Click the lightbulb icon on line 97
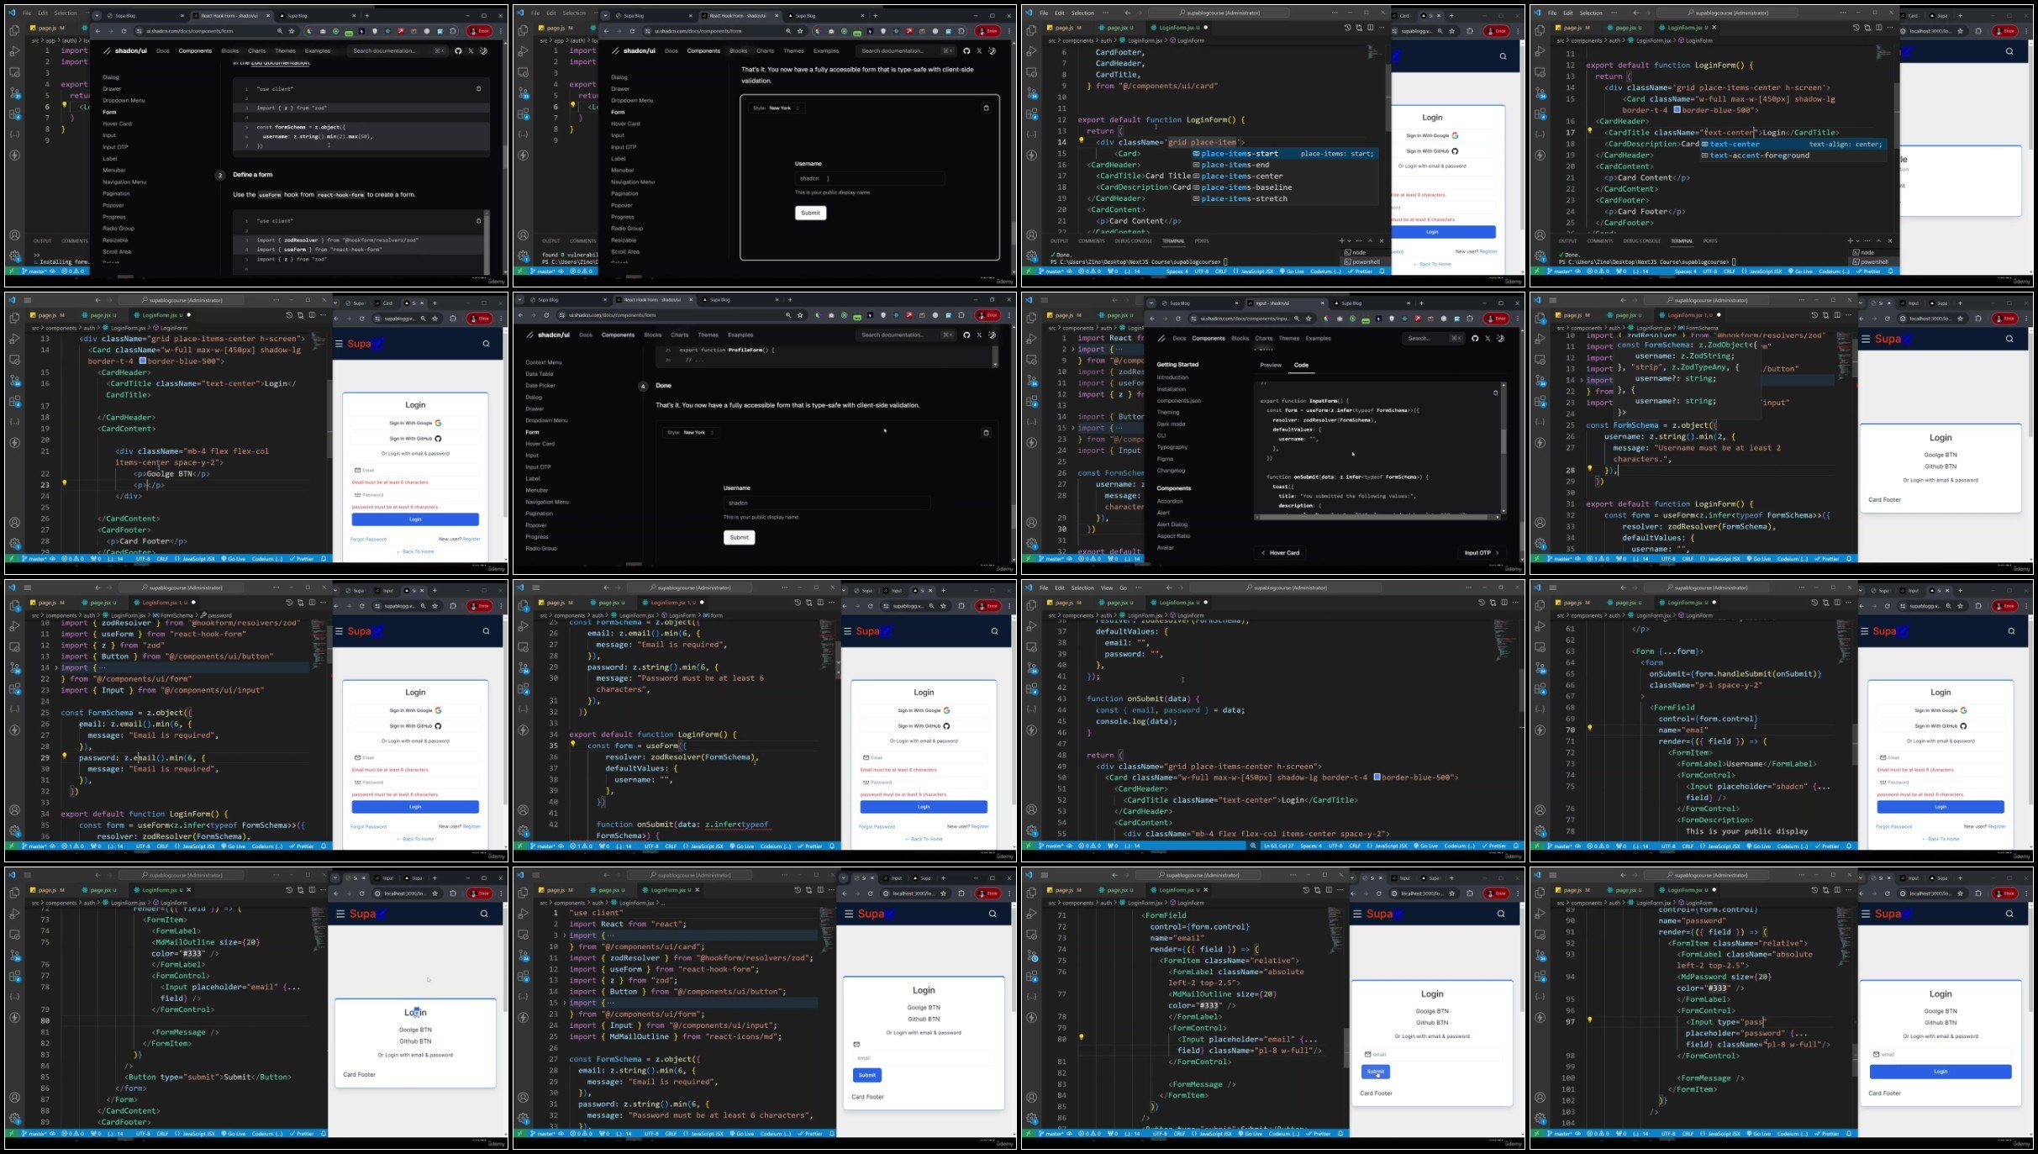This screenshot has width=2038, height=1154. (1589, 1020)
